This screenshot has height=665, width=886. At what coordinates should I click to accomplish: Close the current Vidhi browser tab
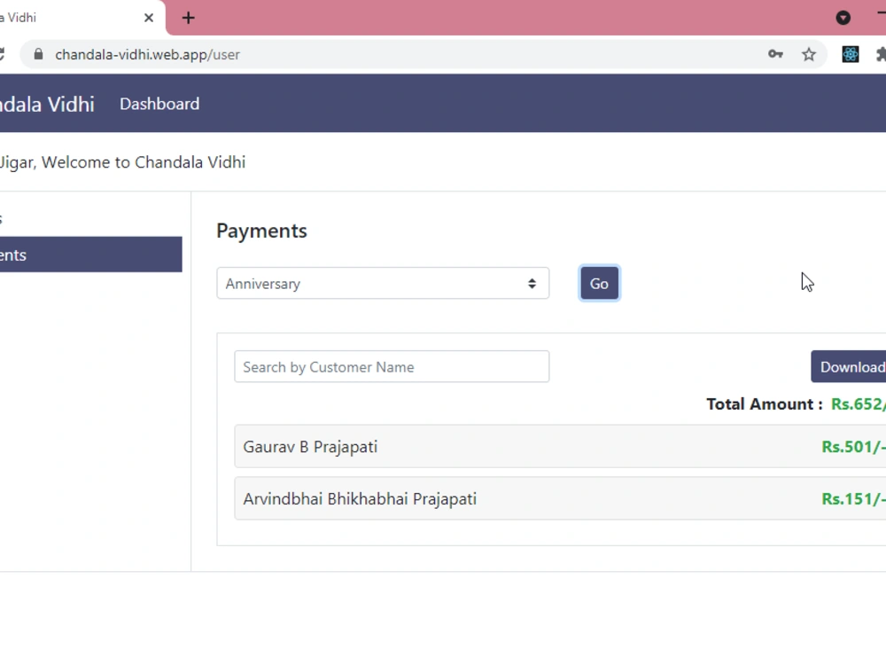[149, 18]
